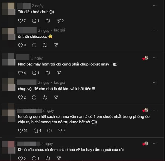Reply to the 'Tắt điều hoà chưa' comment
165x161 pixels.
(34, 21)
